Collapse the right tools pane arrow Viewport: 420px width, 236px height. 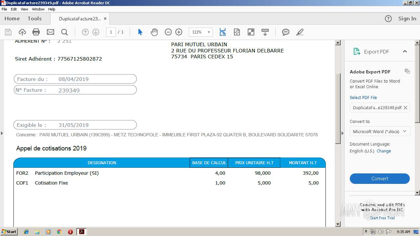point(343,133)
